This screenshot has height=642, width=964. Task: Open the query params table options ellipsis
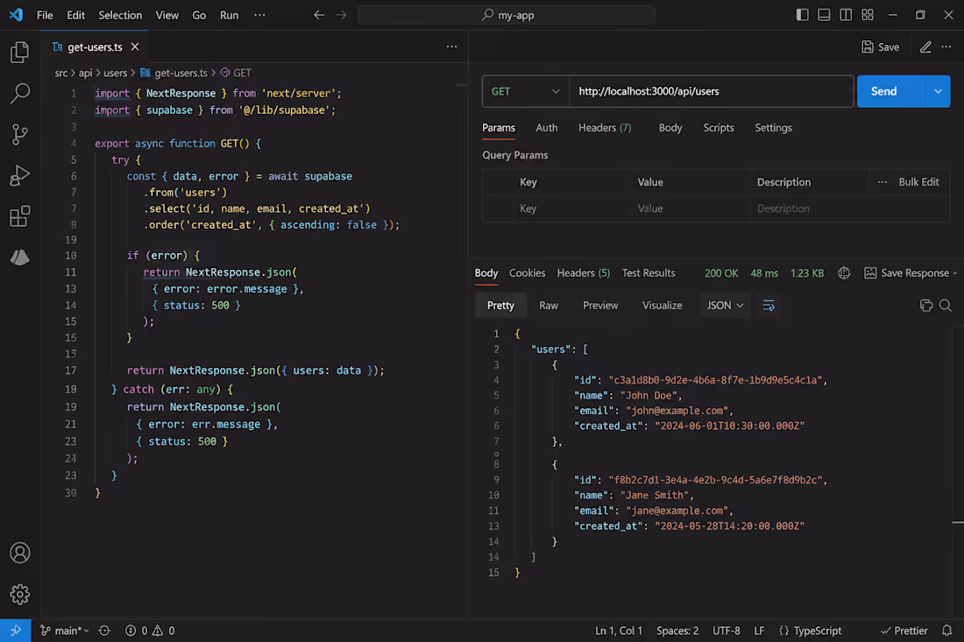[x=882, y=182]
